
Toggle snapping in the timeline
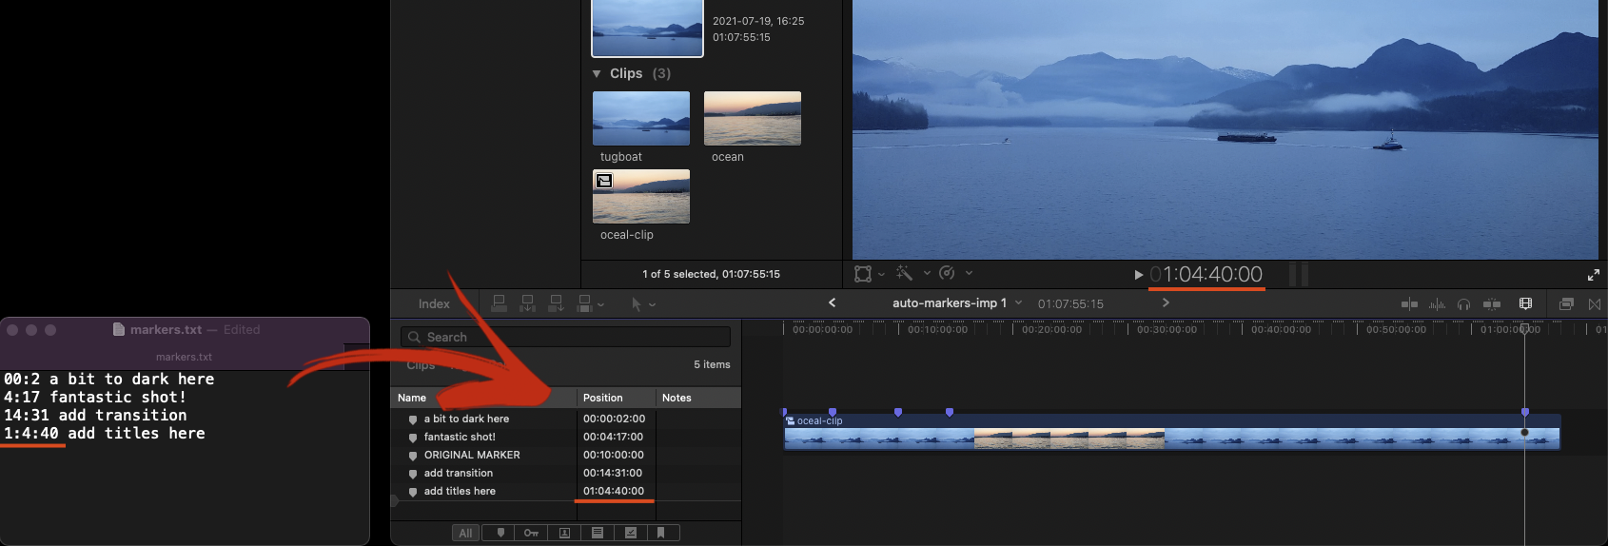point(1492,304)
